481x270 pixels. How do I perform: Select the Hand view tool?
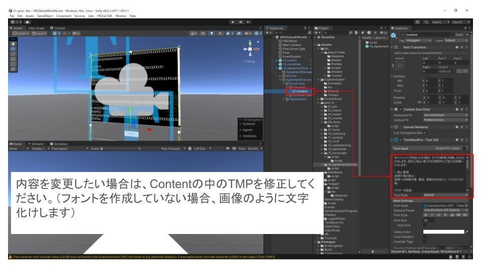coord(13,44)
